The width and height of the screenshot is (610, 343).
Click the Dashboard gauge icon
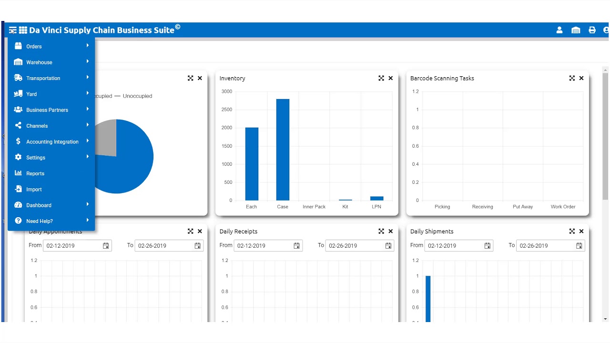18,205
